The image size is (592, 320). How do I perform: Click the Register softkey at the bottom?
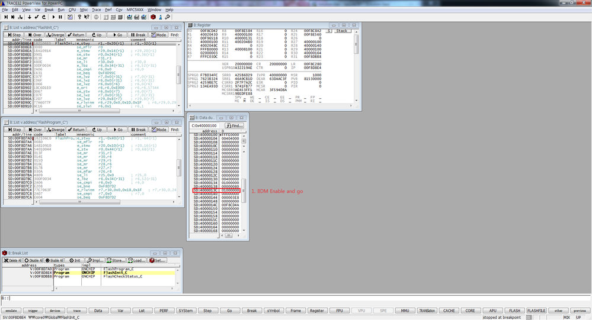pos(317,311)
